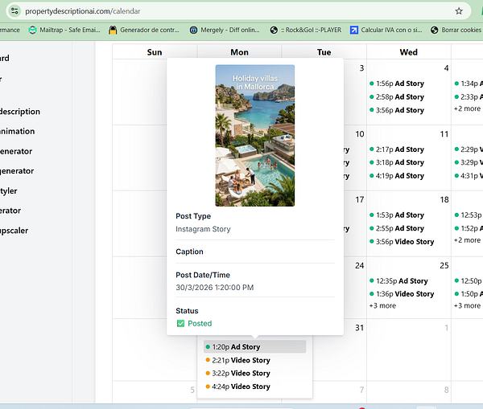The image size is (483, 409).
Task: Open the 1:56p Ad Story on Wednesday 4
Action: coord(397,84)
